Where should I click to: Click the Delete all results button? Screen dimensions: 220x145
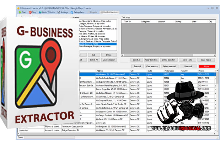point(188,66)
